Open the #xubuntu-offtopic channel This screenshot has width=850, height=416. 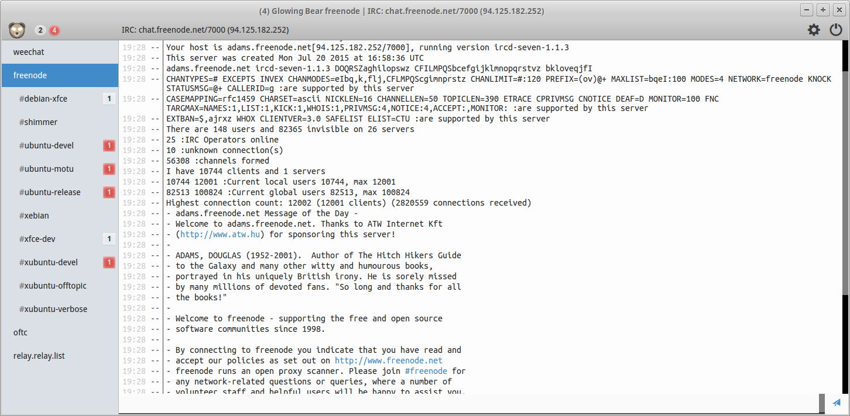click(x=53, y=286)
